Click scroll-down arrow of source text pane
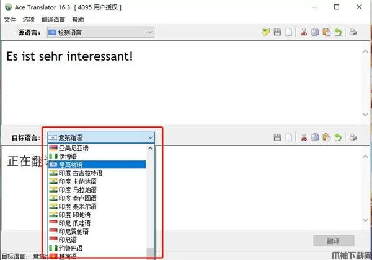372x260 pixels. 365,115
